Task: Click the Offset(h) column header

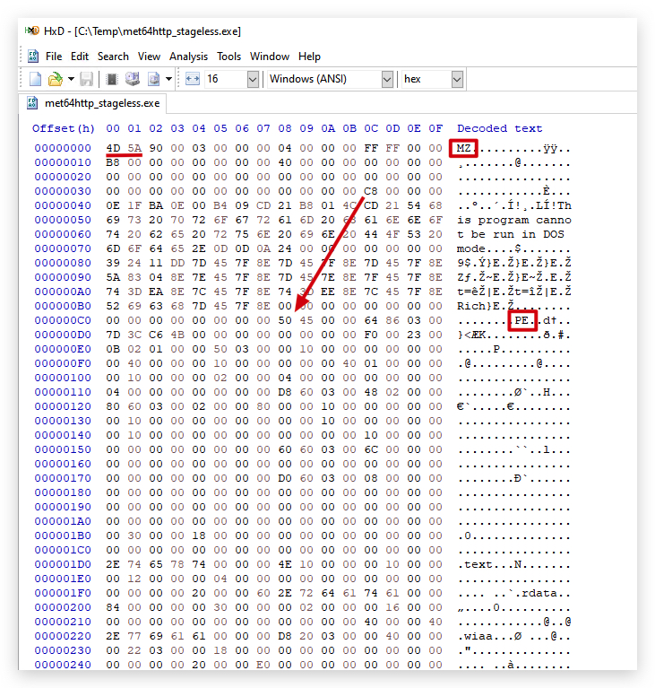Action: (x=63, y=128)
